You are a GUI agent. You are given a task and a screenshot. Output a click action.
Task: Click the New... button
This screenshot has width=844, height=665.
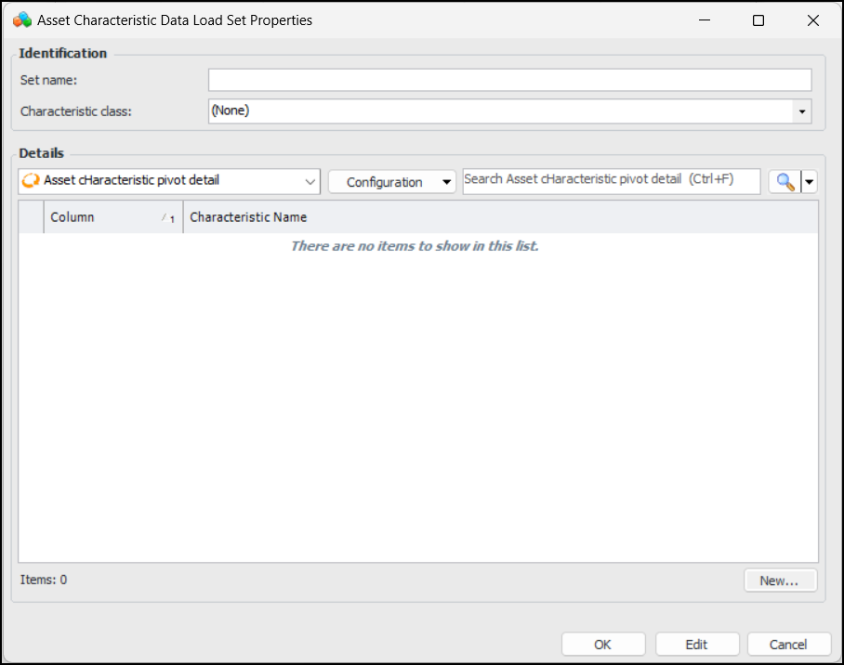click(780, 580)
